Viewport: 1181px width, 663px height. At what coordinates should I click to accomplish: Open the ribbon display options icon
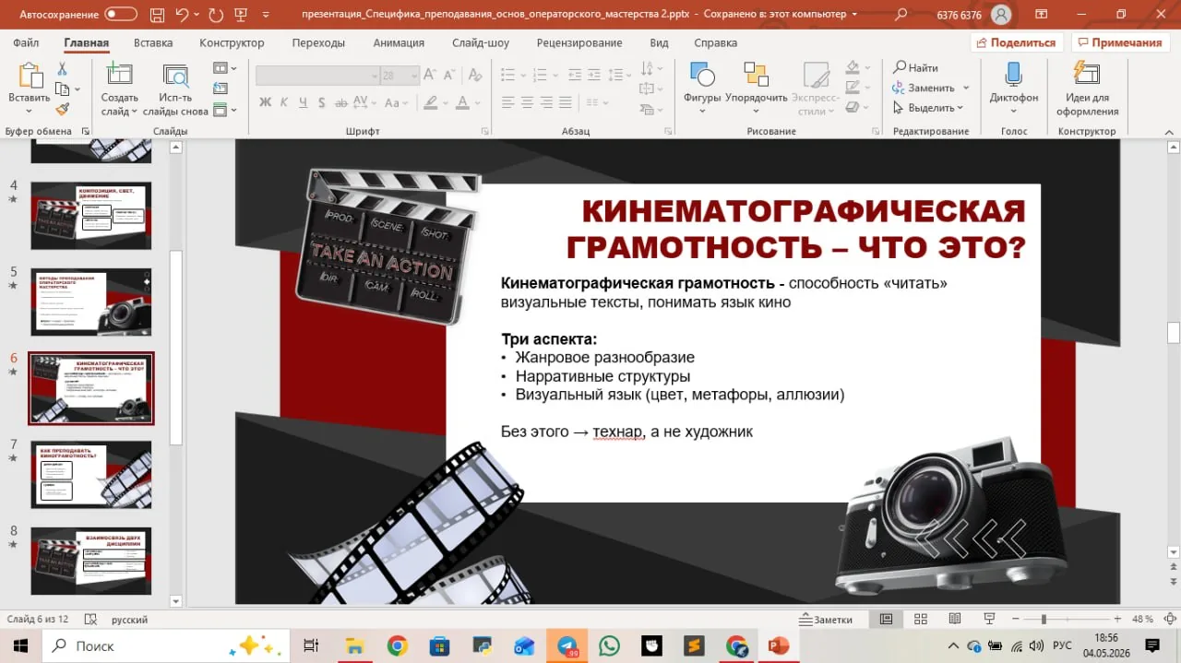coord(1041,15)
